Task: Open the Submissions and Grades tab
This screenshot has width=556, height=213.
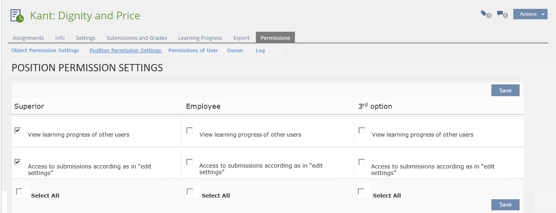Action: 137,38
